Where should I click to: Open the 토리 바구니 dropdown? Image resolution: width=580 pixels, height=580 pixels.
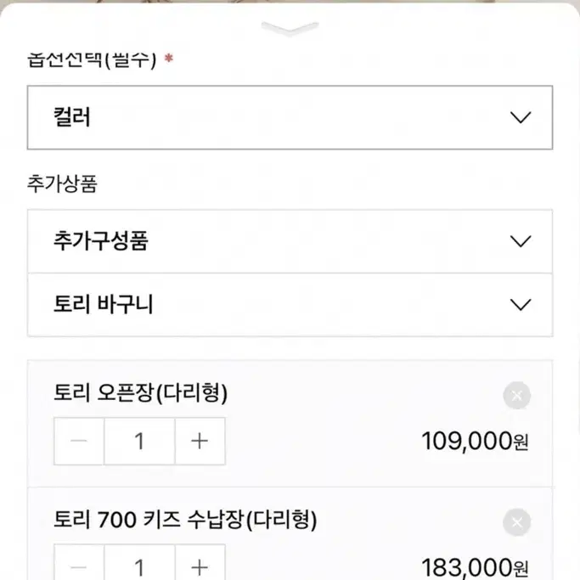(x=290, y=305)
